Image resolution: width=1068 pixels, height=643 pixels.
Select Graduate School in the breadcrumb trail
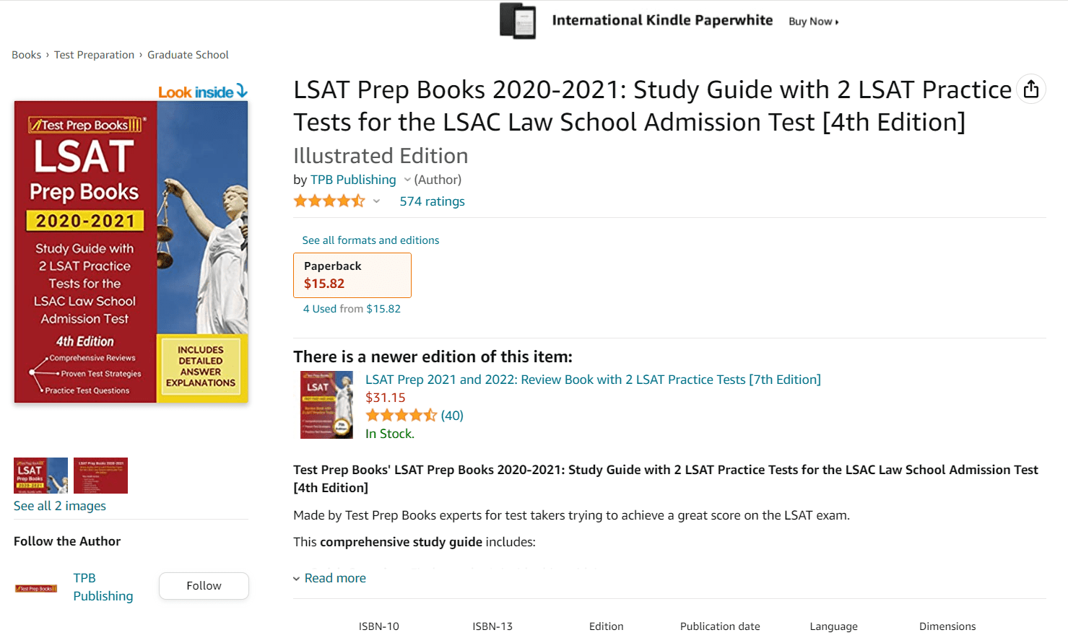(188, 54)
